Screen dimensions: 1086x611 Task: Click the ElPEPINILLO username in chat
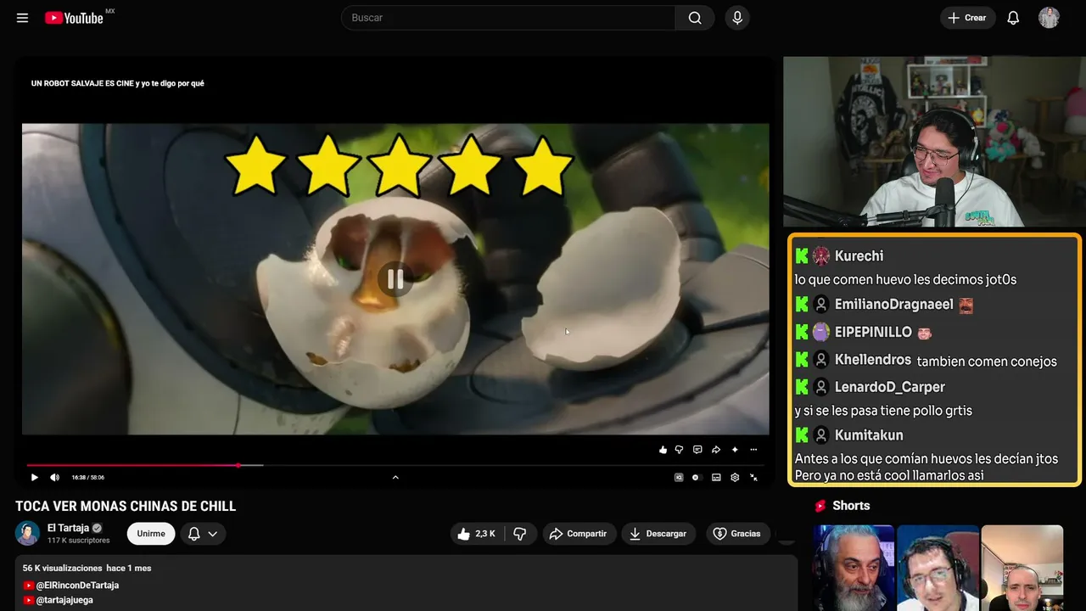(x=873, y=333)
